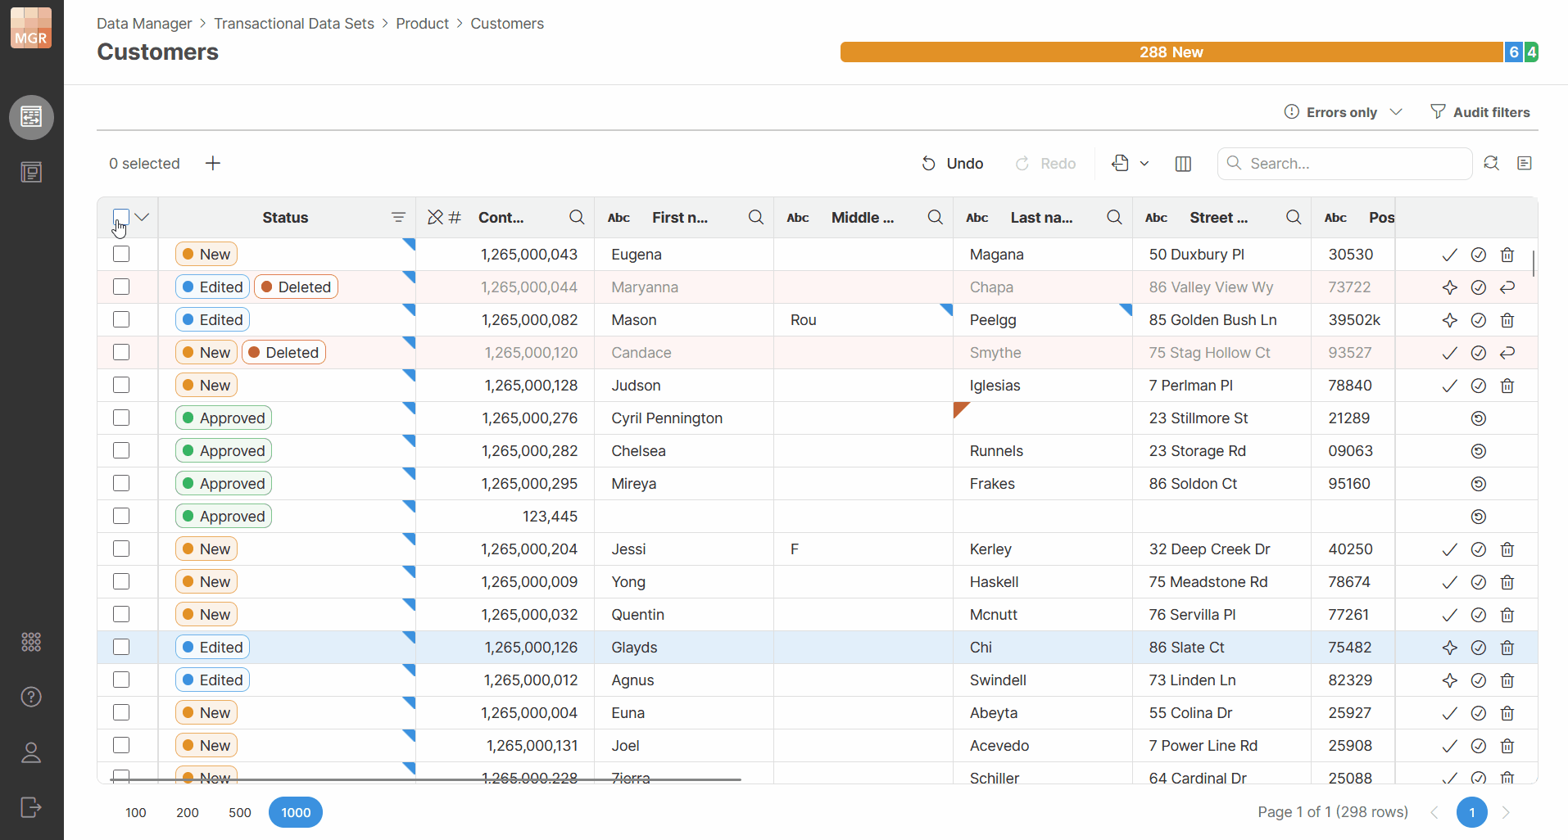
Task: Open the user profile icon
Action: click(31, 752)
